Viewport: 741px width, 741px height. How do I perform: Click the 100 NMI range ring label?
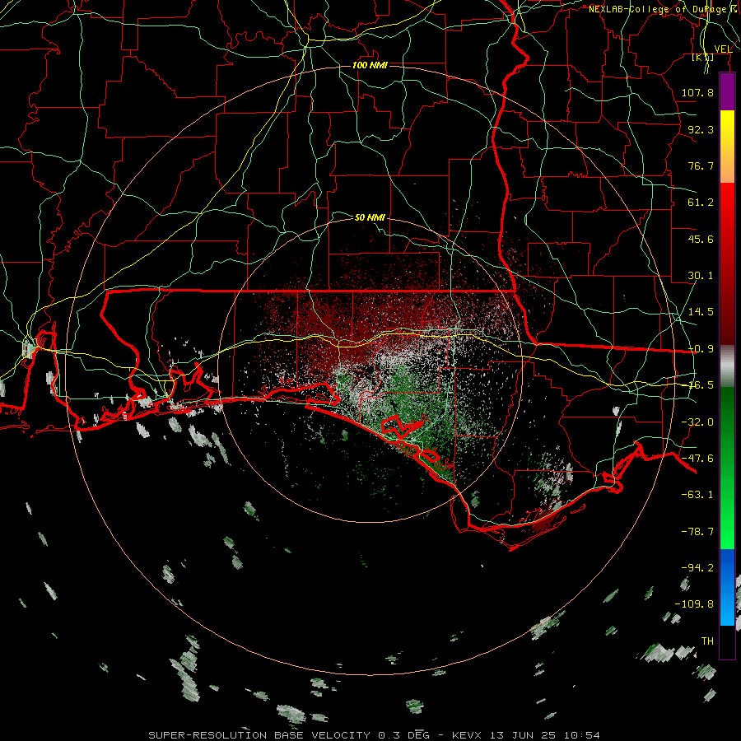370,65
